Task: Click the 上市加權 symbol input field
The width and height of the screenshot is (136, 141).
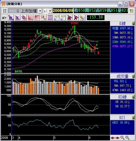Action: coord(23,11)
